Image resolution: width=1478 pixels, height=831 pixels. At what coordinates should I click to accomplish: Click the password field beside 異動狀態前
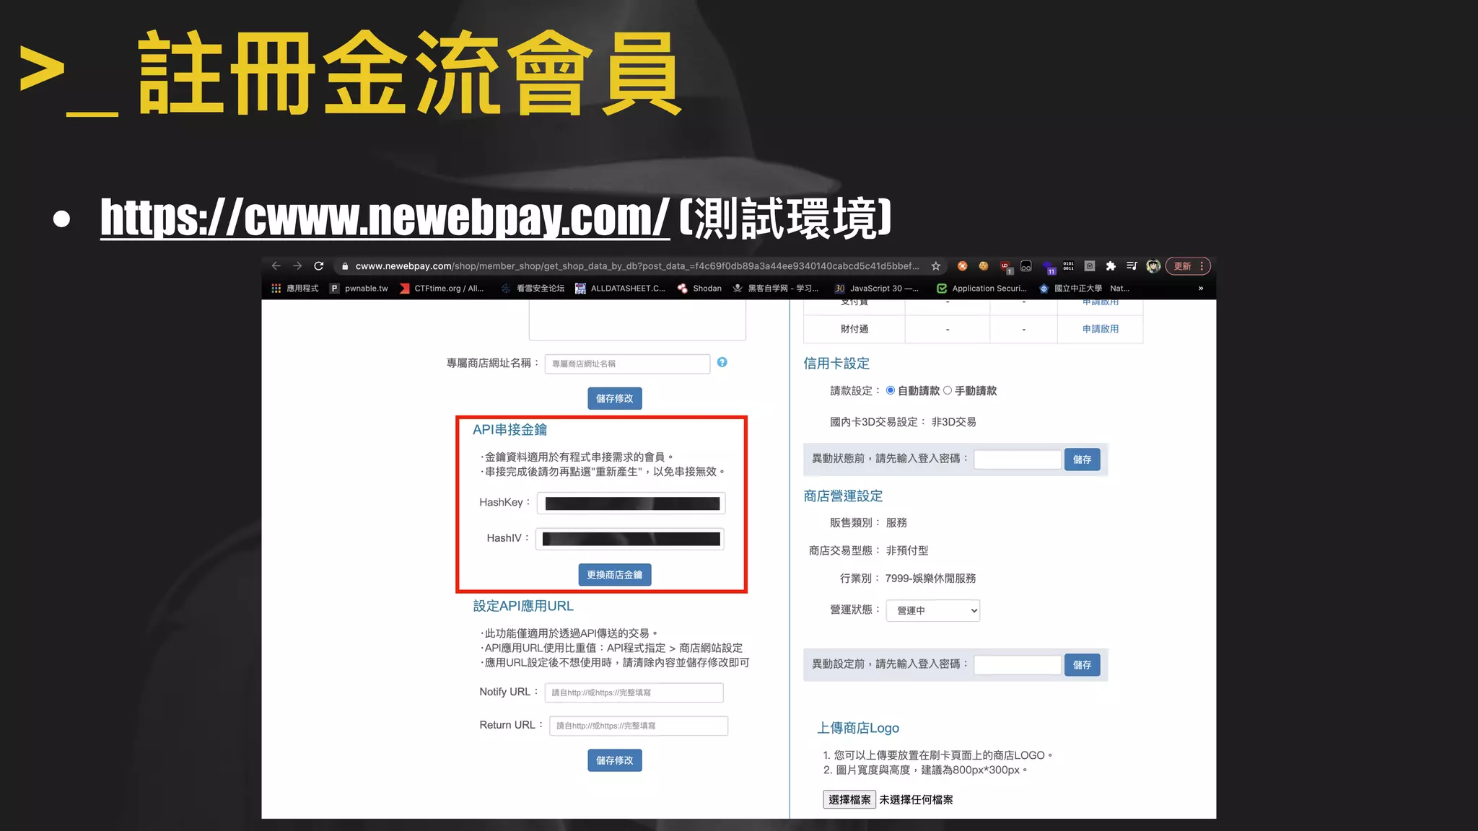1018,460
